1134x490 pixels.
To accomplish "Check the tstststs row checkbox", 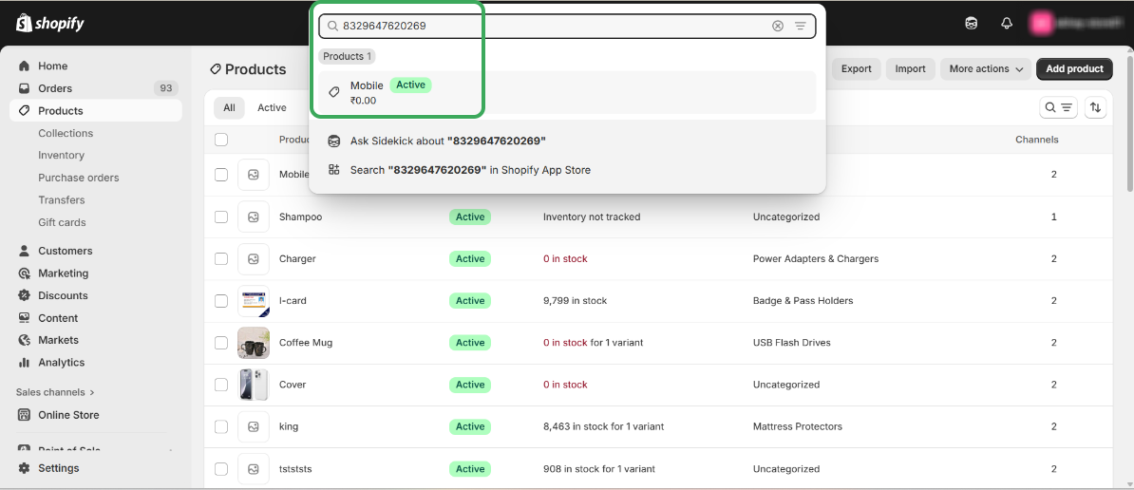I will tap(221, 468).
